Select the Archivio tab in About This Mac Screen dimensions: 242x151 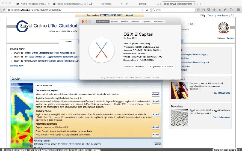pos(124,22)
